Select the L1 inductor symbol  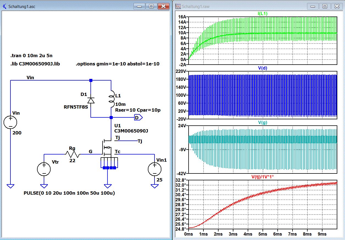click(111, 99)
